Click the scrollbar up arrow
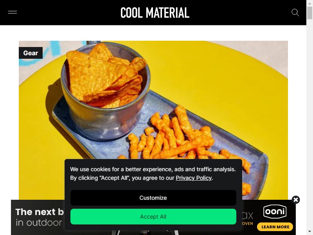The width and height of the screenshot is (313, 235). [x=309, y=3]
